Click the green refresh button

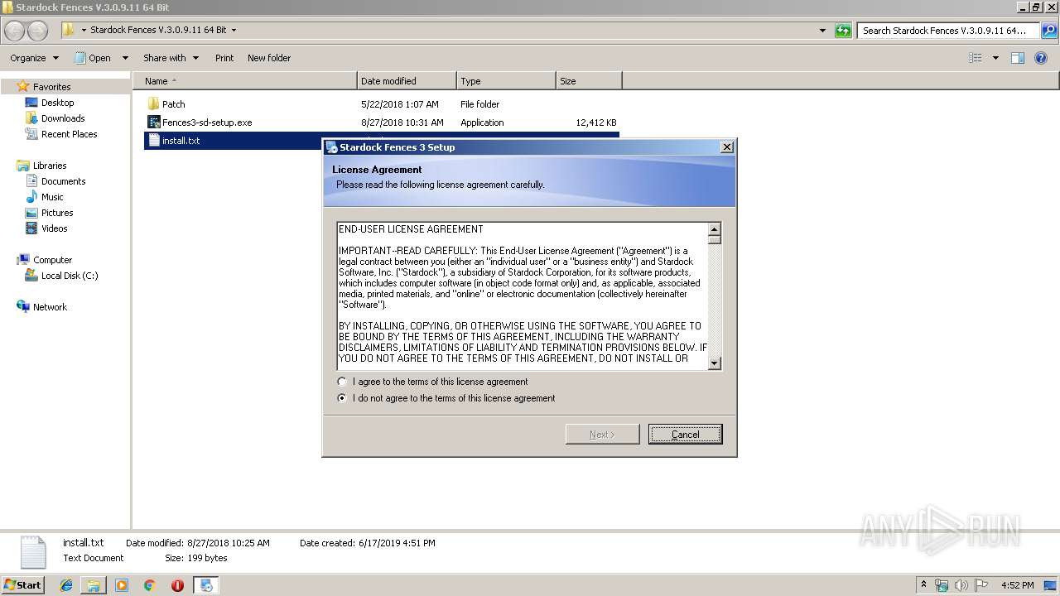(843, 31)
